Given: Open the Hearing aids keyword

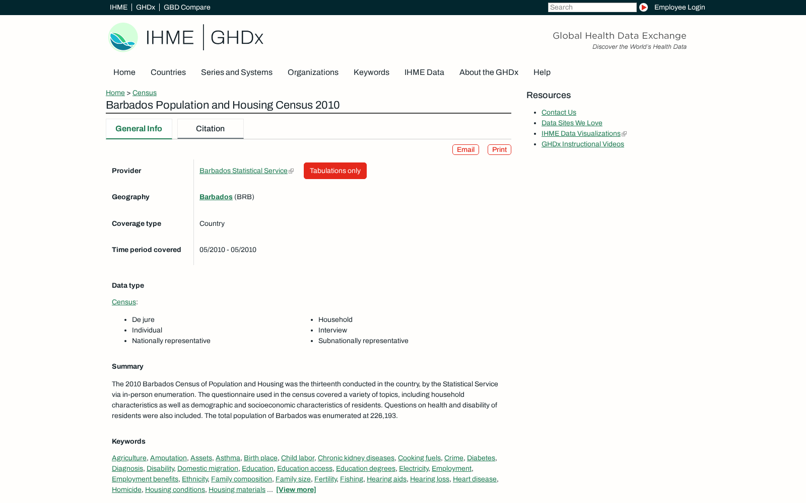Looking at the screenshot, I should 386,479.
